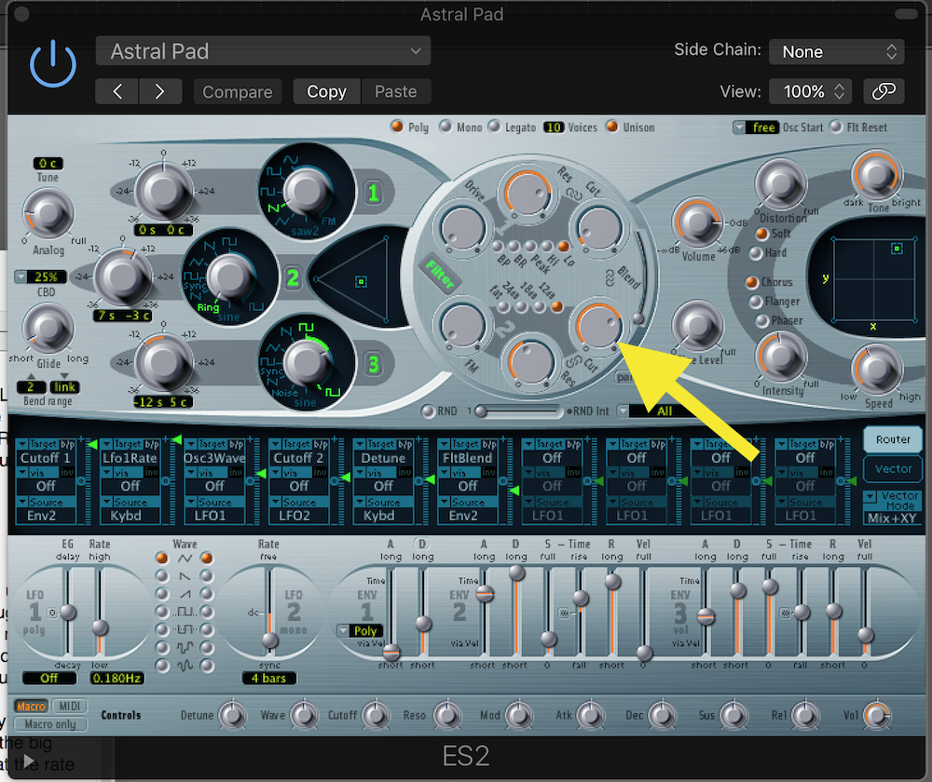Click the LFO 1 Rate slider

pos(100,612)
